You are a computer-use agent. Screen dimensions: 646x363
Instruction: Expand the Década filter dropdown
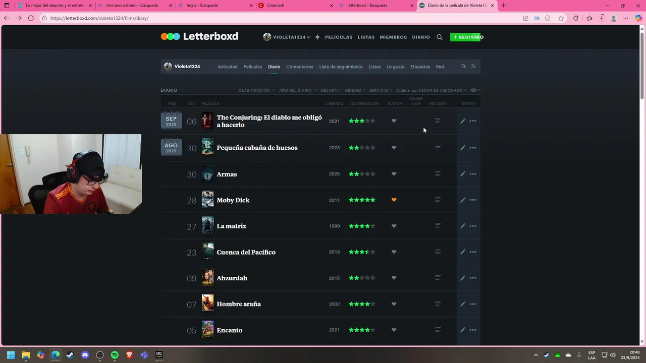pos(331,90)
